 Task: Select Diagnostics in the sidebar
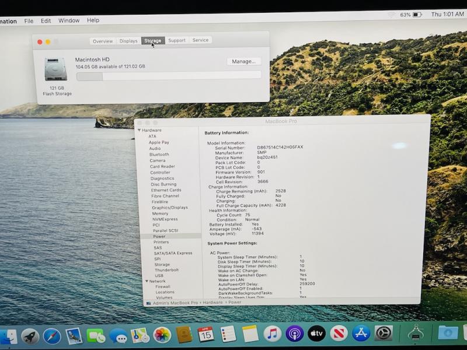[x=162, y=178]
